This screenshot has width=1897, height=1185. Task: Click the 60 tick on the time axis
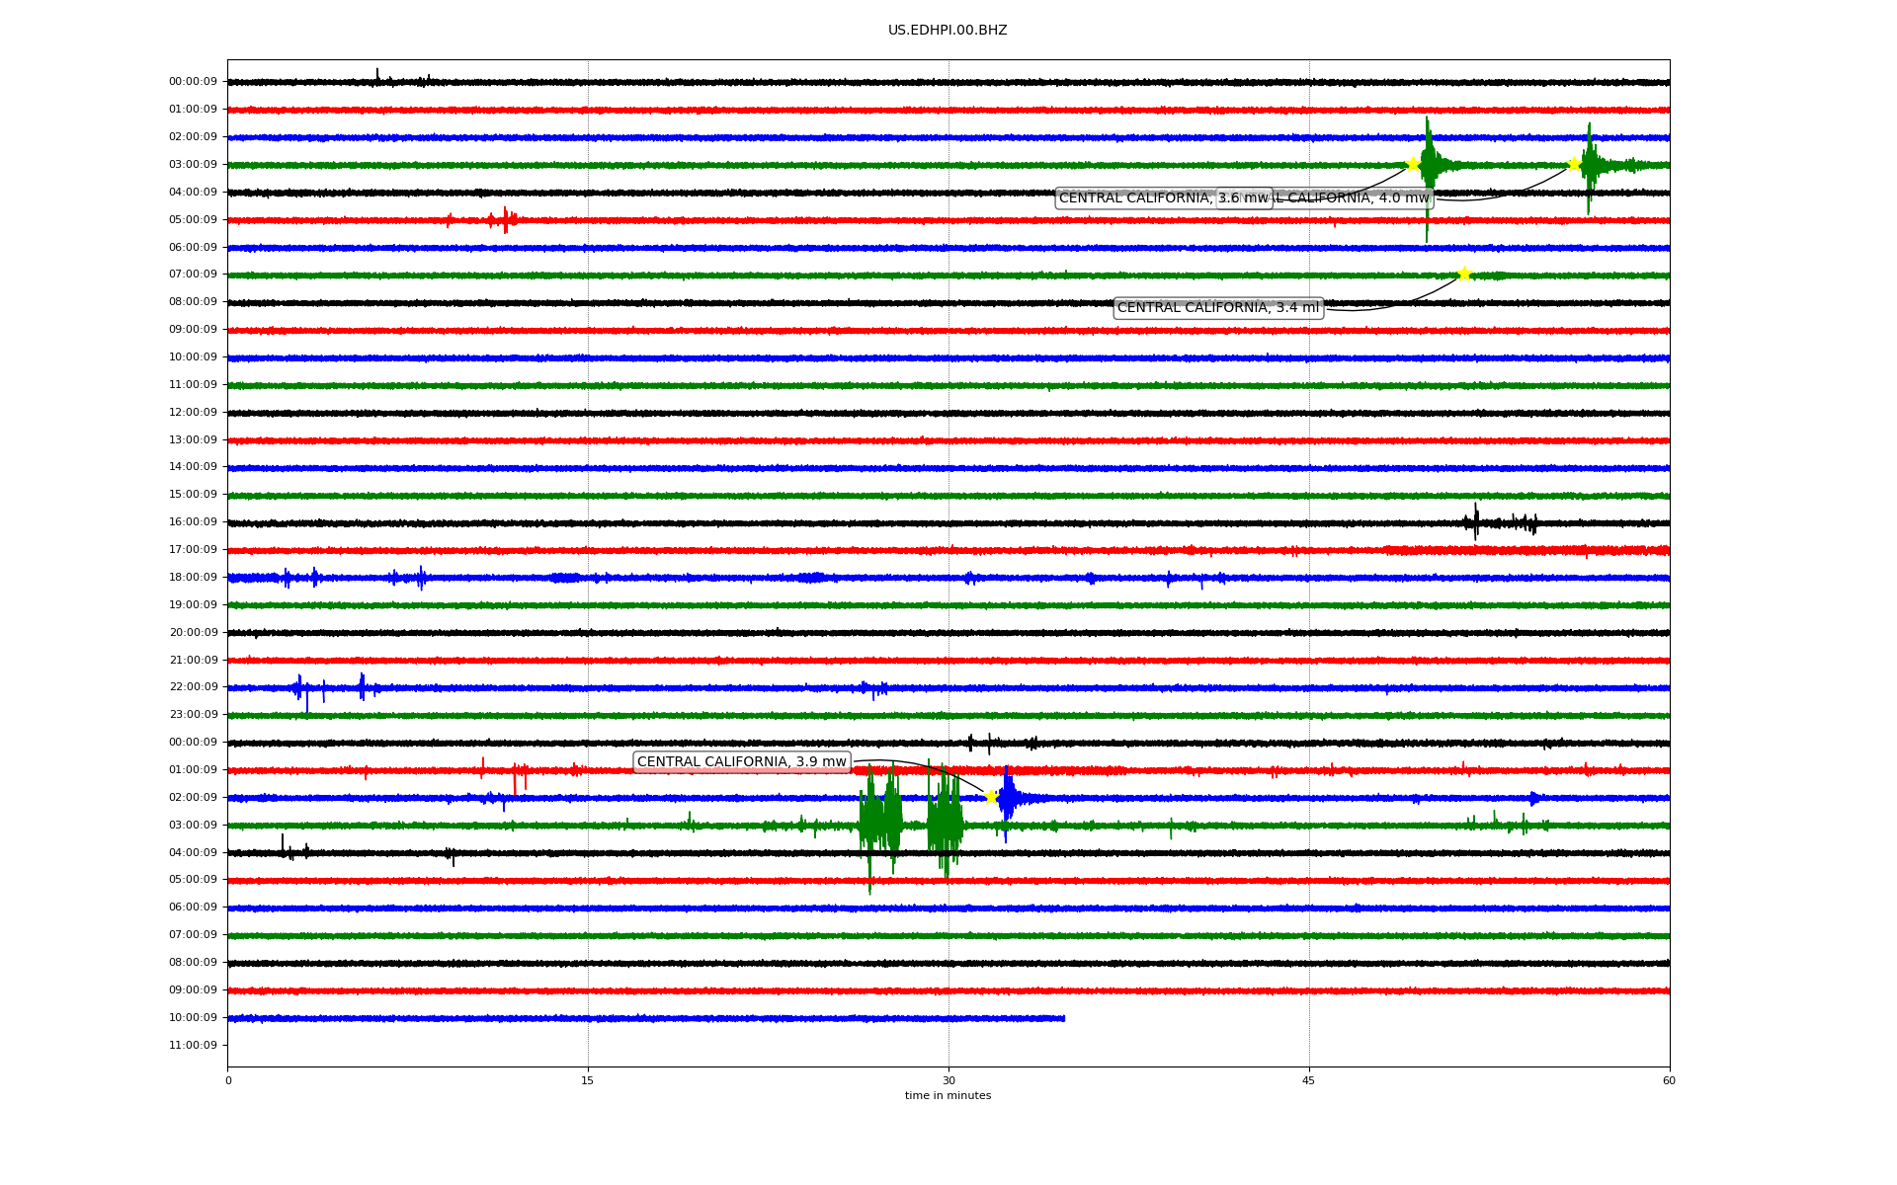tap(1669, 1080)
